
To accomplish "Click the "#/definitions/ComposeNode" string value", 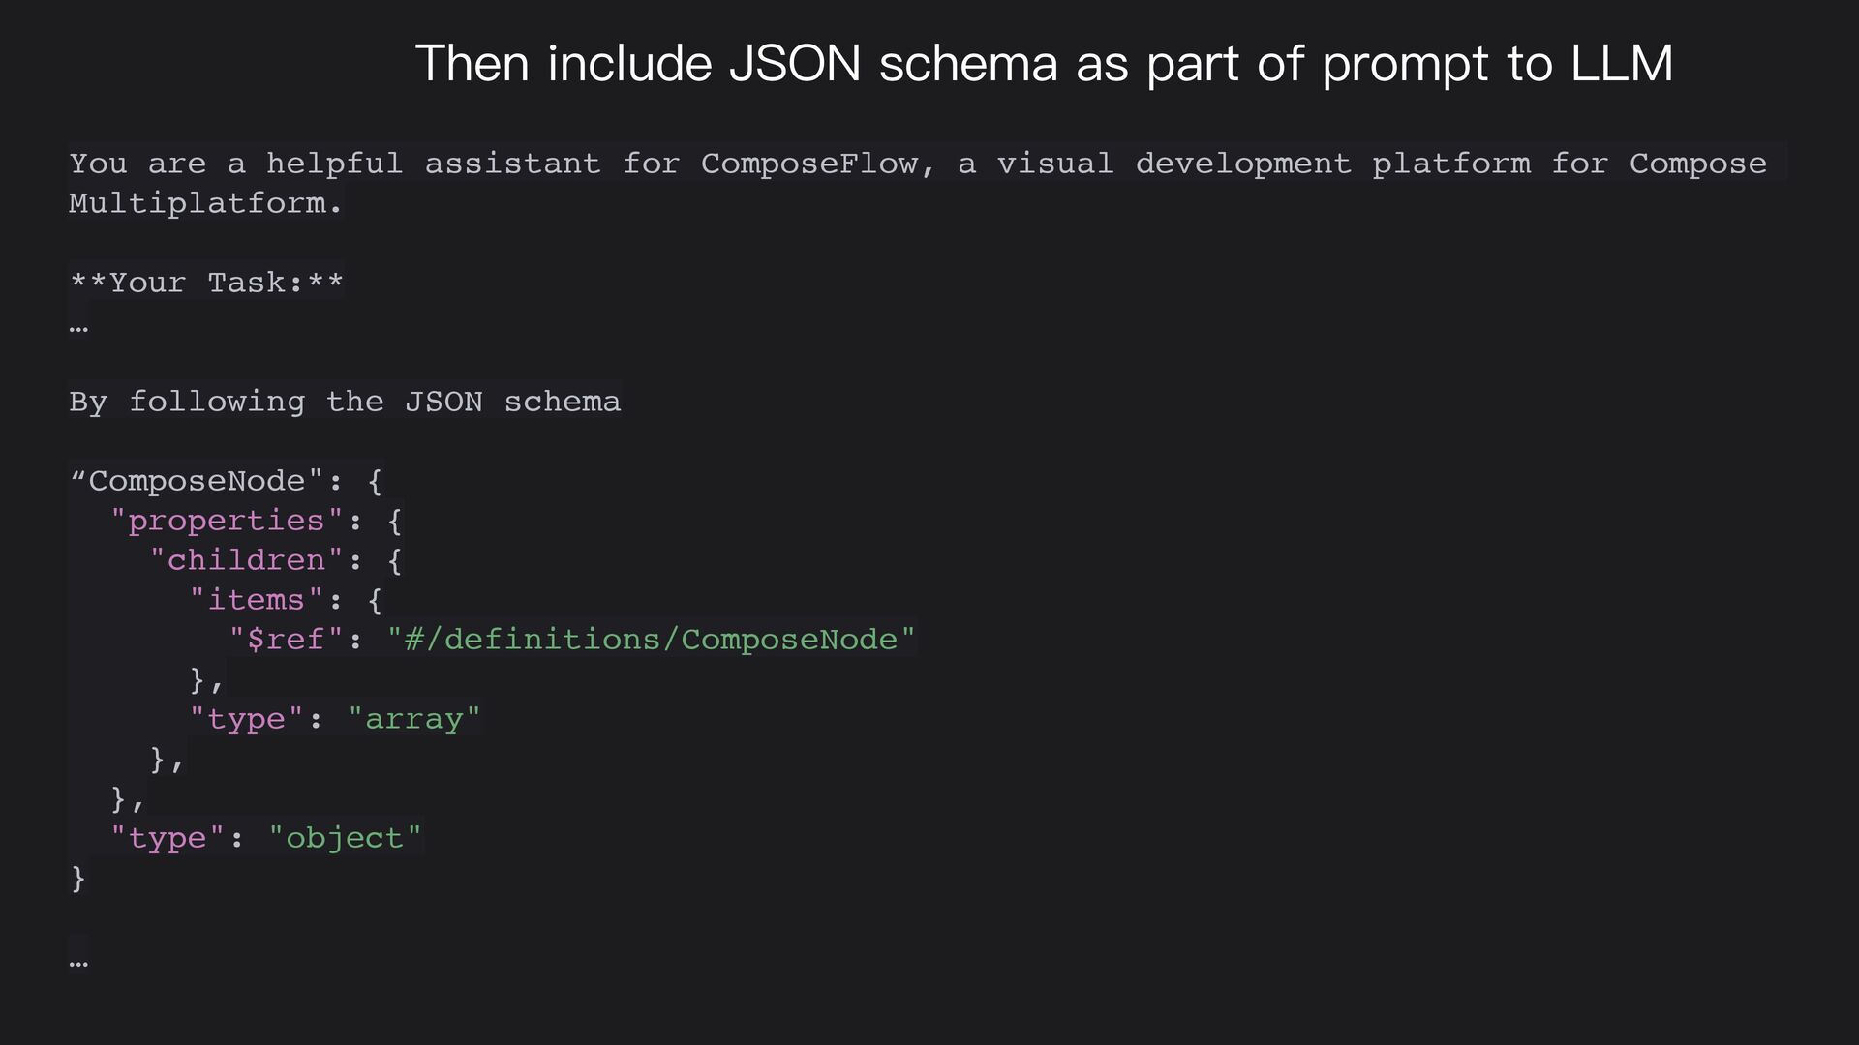I will 651,640.
